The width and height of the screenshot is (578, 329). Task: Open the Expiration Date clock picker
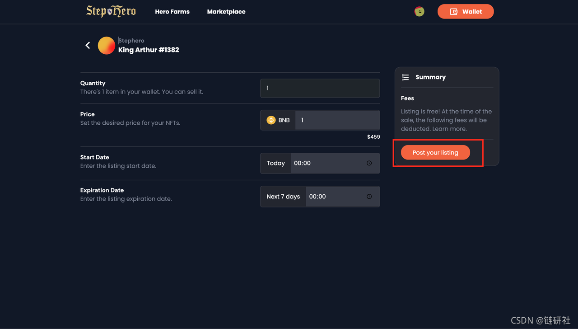click(369, 197)
